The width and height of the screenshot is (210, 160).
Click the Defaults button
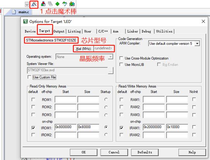tap(145, 152)
